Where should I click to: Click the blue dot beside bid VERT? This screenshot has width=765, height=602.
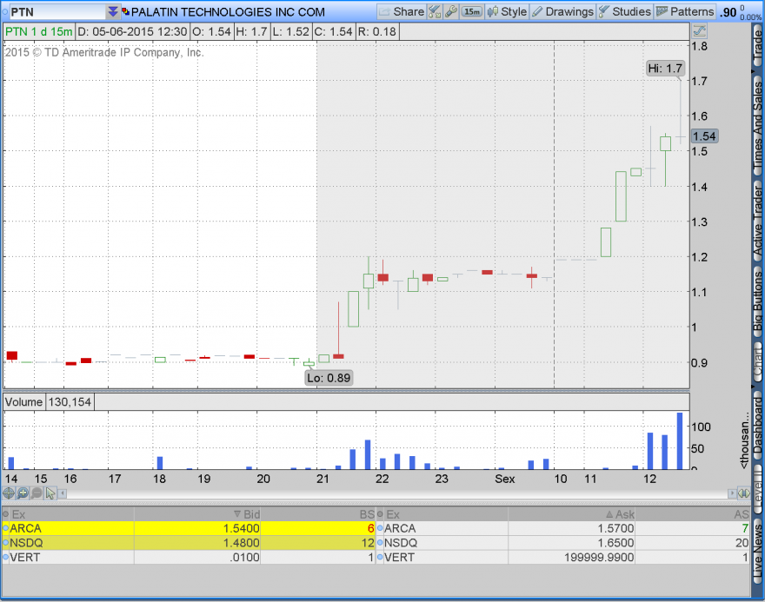[5, 557]
